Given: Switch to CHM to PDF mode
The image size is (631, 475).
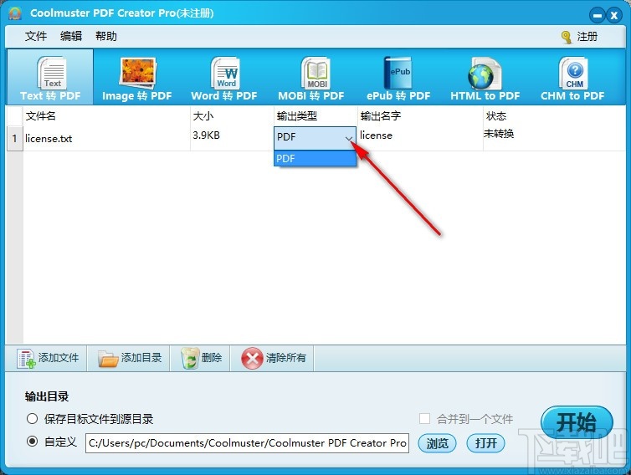Looking at the screenshot, I should (x=572, y=77).
